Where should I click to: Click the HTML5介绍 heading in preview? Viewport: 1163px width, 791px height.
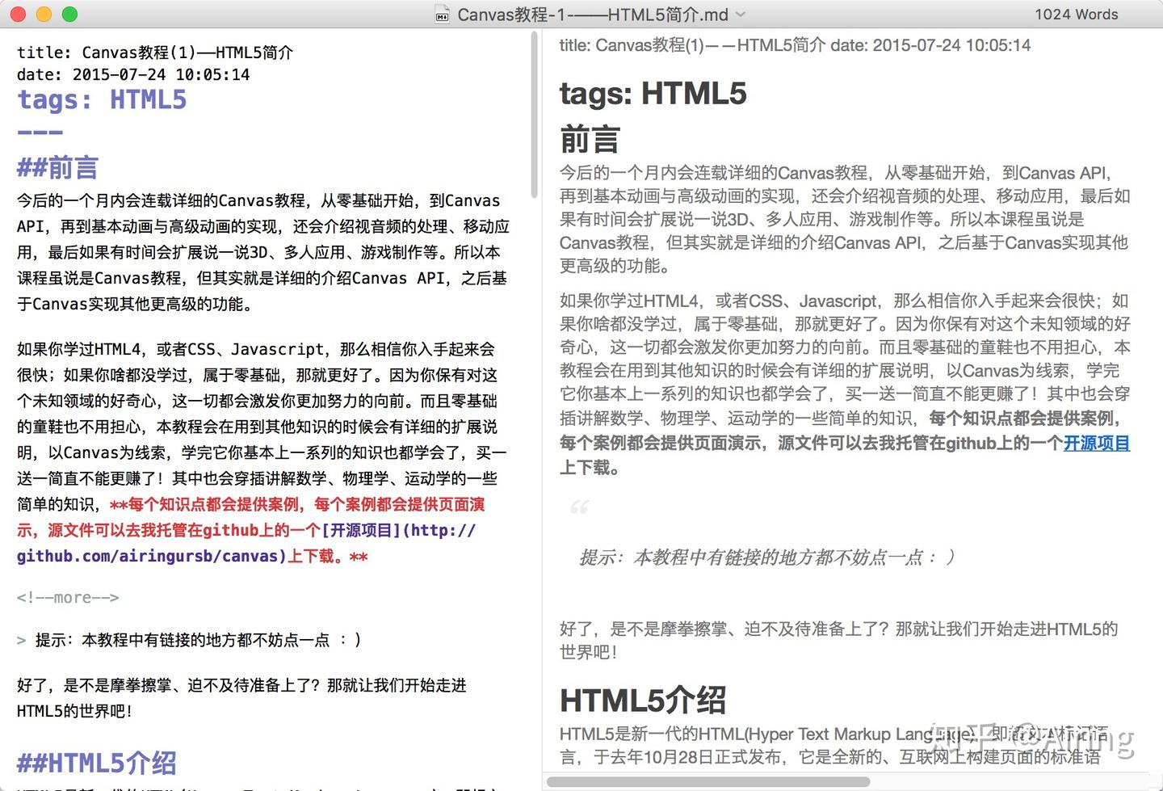click(x=644, y=700)
